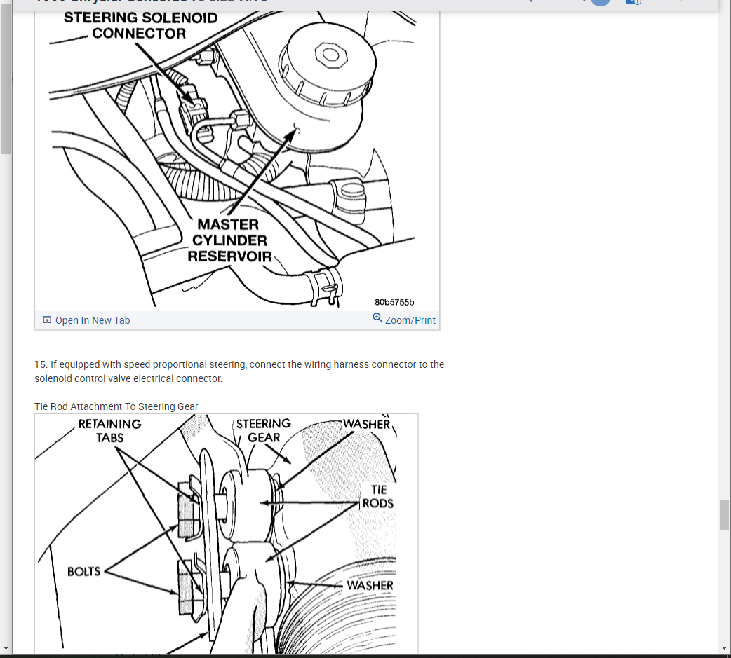Click the right scrollbar down arrow
731x658 pixels.
724,648
